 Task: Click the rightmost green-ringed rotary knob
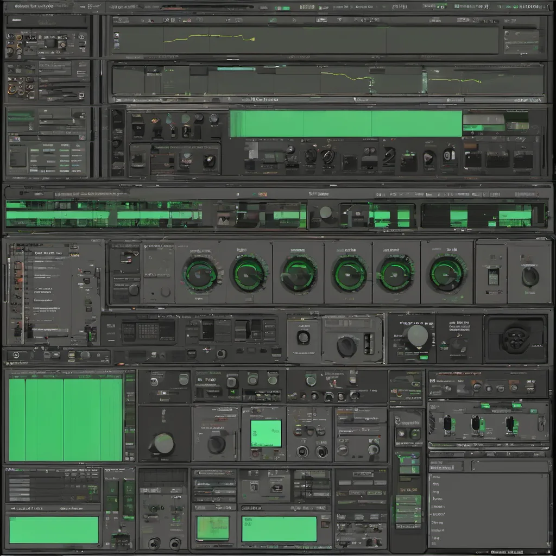(x=447, y=274)
